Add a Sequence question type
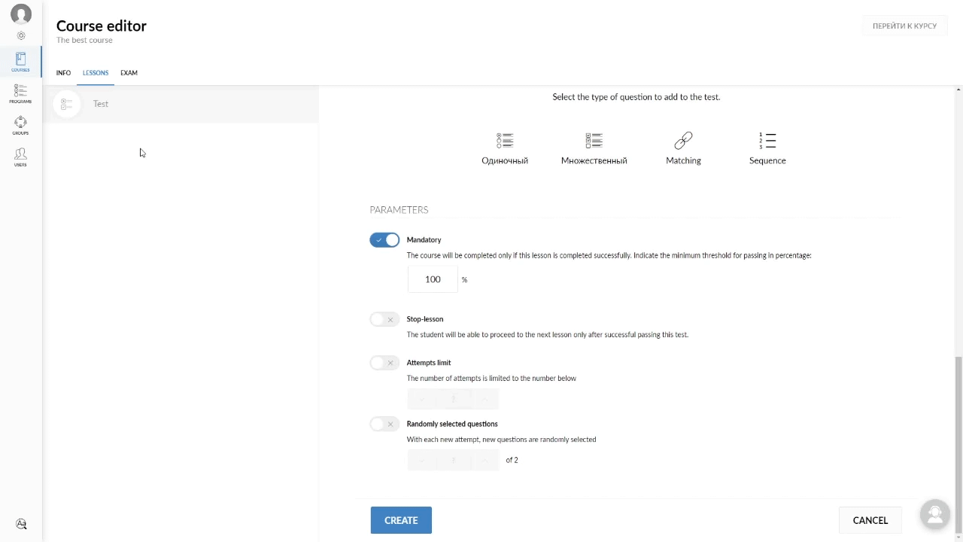This screenshot has width=963, height=542. pos(767,148)
